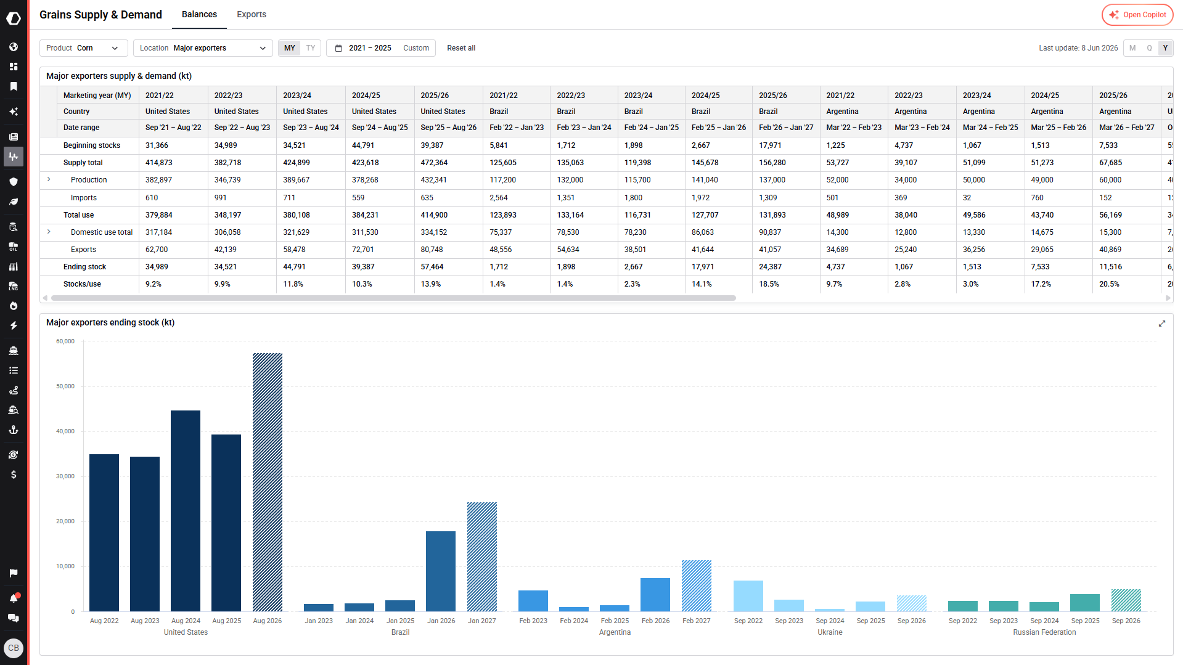Open the notifications bell
Screen dimensions: 1183x665
click(x=14, y=598)
